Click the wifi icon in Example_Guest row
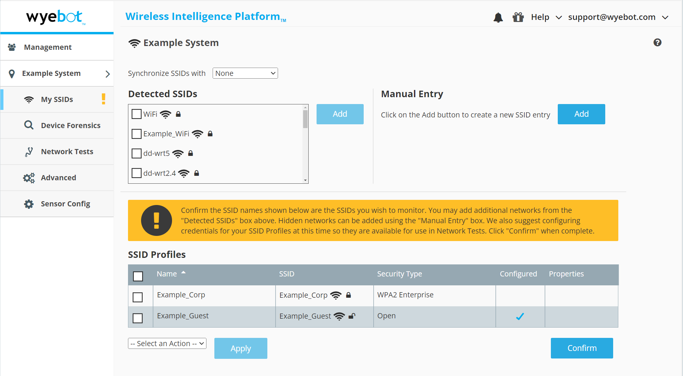 [339, 316]
